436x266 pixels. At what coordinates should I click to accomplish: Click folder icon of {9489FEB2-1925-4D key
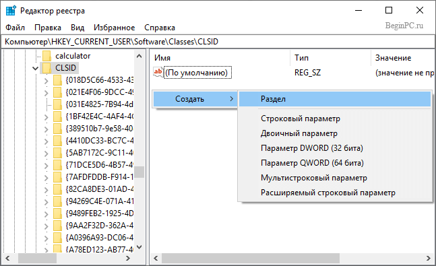57,213
